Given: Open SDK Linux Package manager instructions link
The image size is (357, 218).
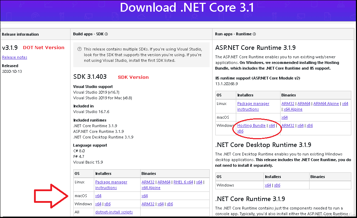Looking at the screenshot, I should click(x=111, y=185).
